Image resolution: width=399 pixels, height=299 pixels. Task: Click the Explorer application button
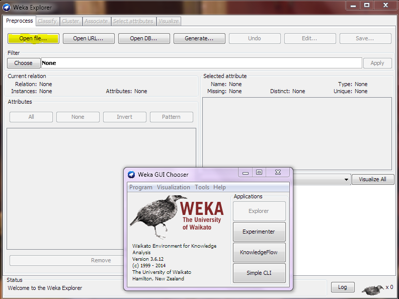click(x=259, y=211)
